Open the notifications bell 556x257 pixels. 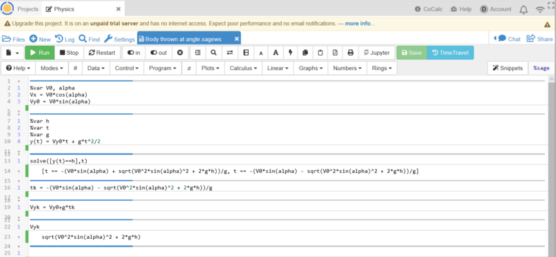click(524, 10)
